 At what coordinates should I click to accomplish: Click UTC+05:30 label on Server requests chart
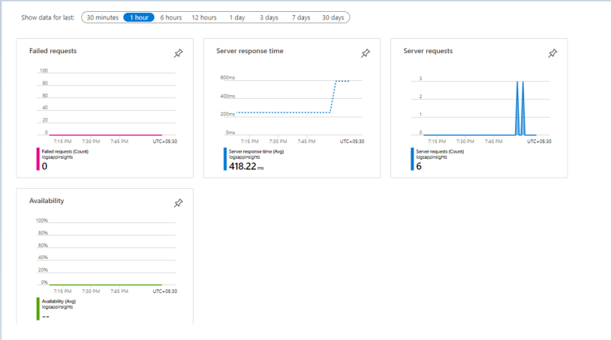click(539, 142)
